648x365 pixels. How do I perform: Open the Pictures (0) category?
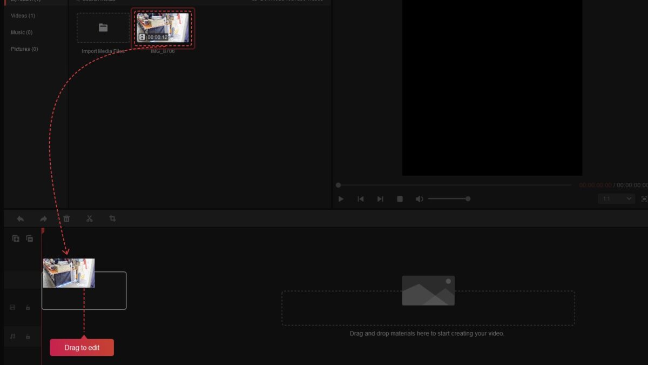pyautogui.click(x=24, y=49)
